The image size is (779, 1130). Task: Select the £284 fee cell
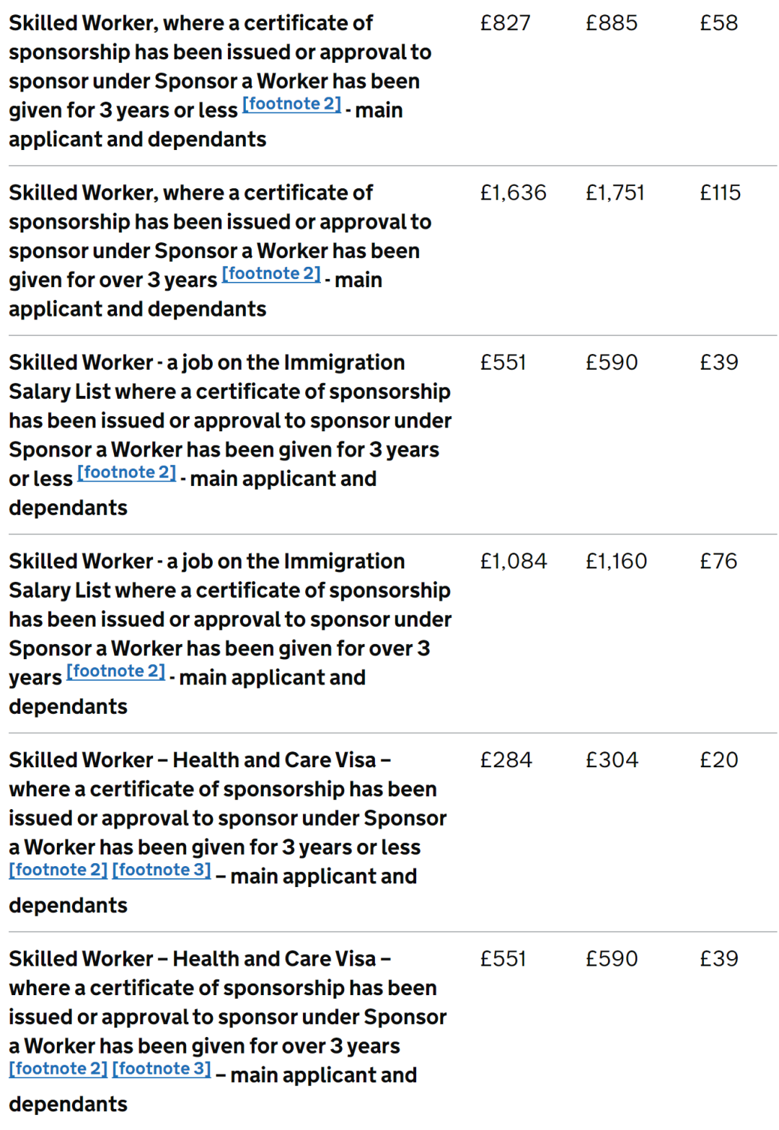point(506,761)
